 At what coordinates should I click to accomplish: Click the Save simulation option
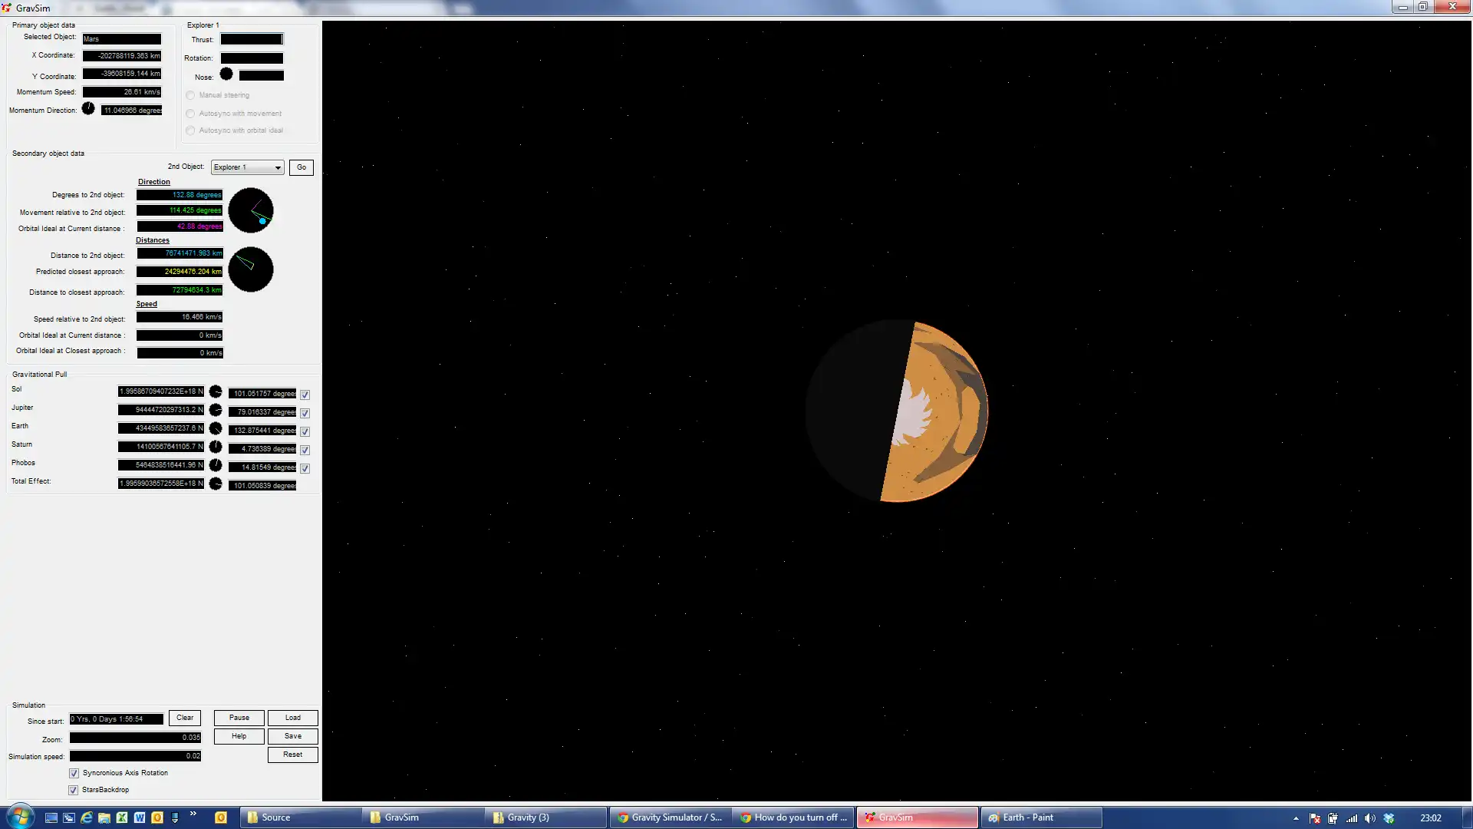click(x=293, y=736)
